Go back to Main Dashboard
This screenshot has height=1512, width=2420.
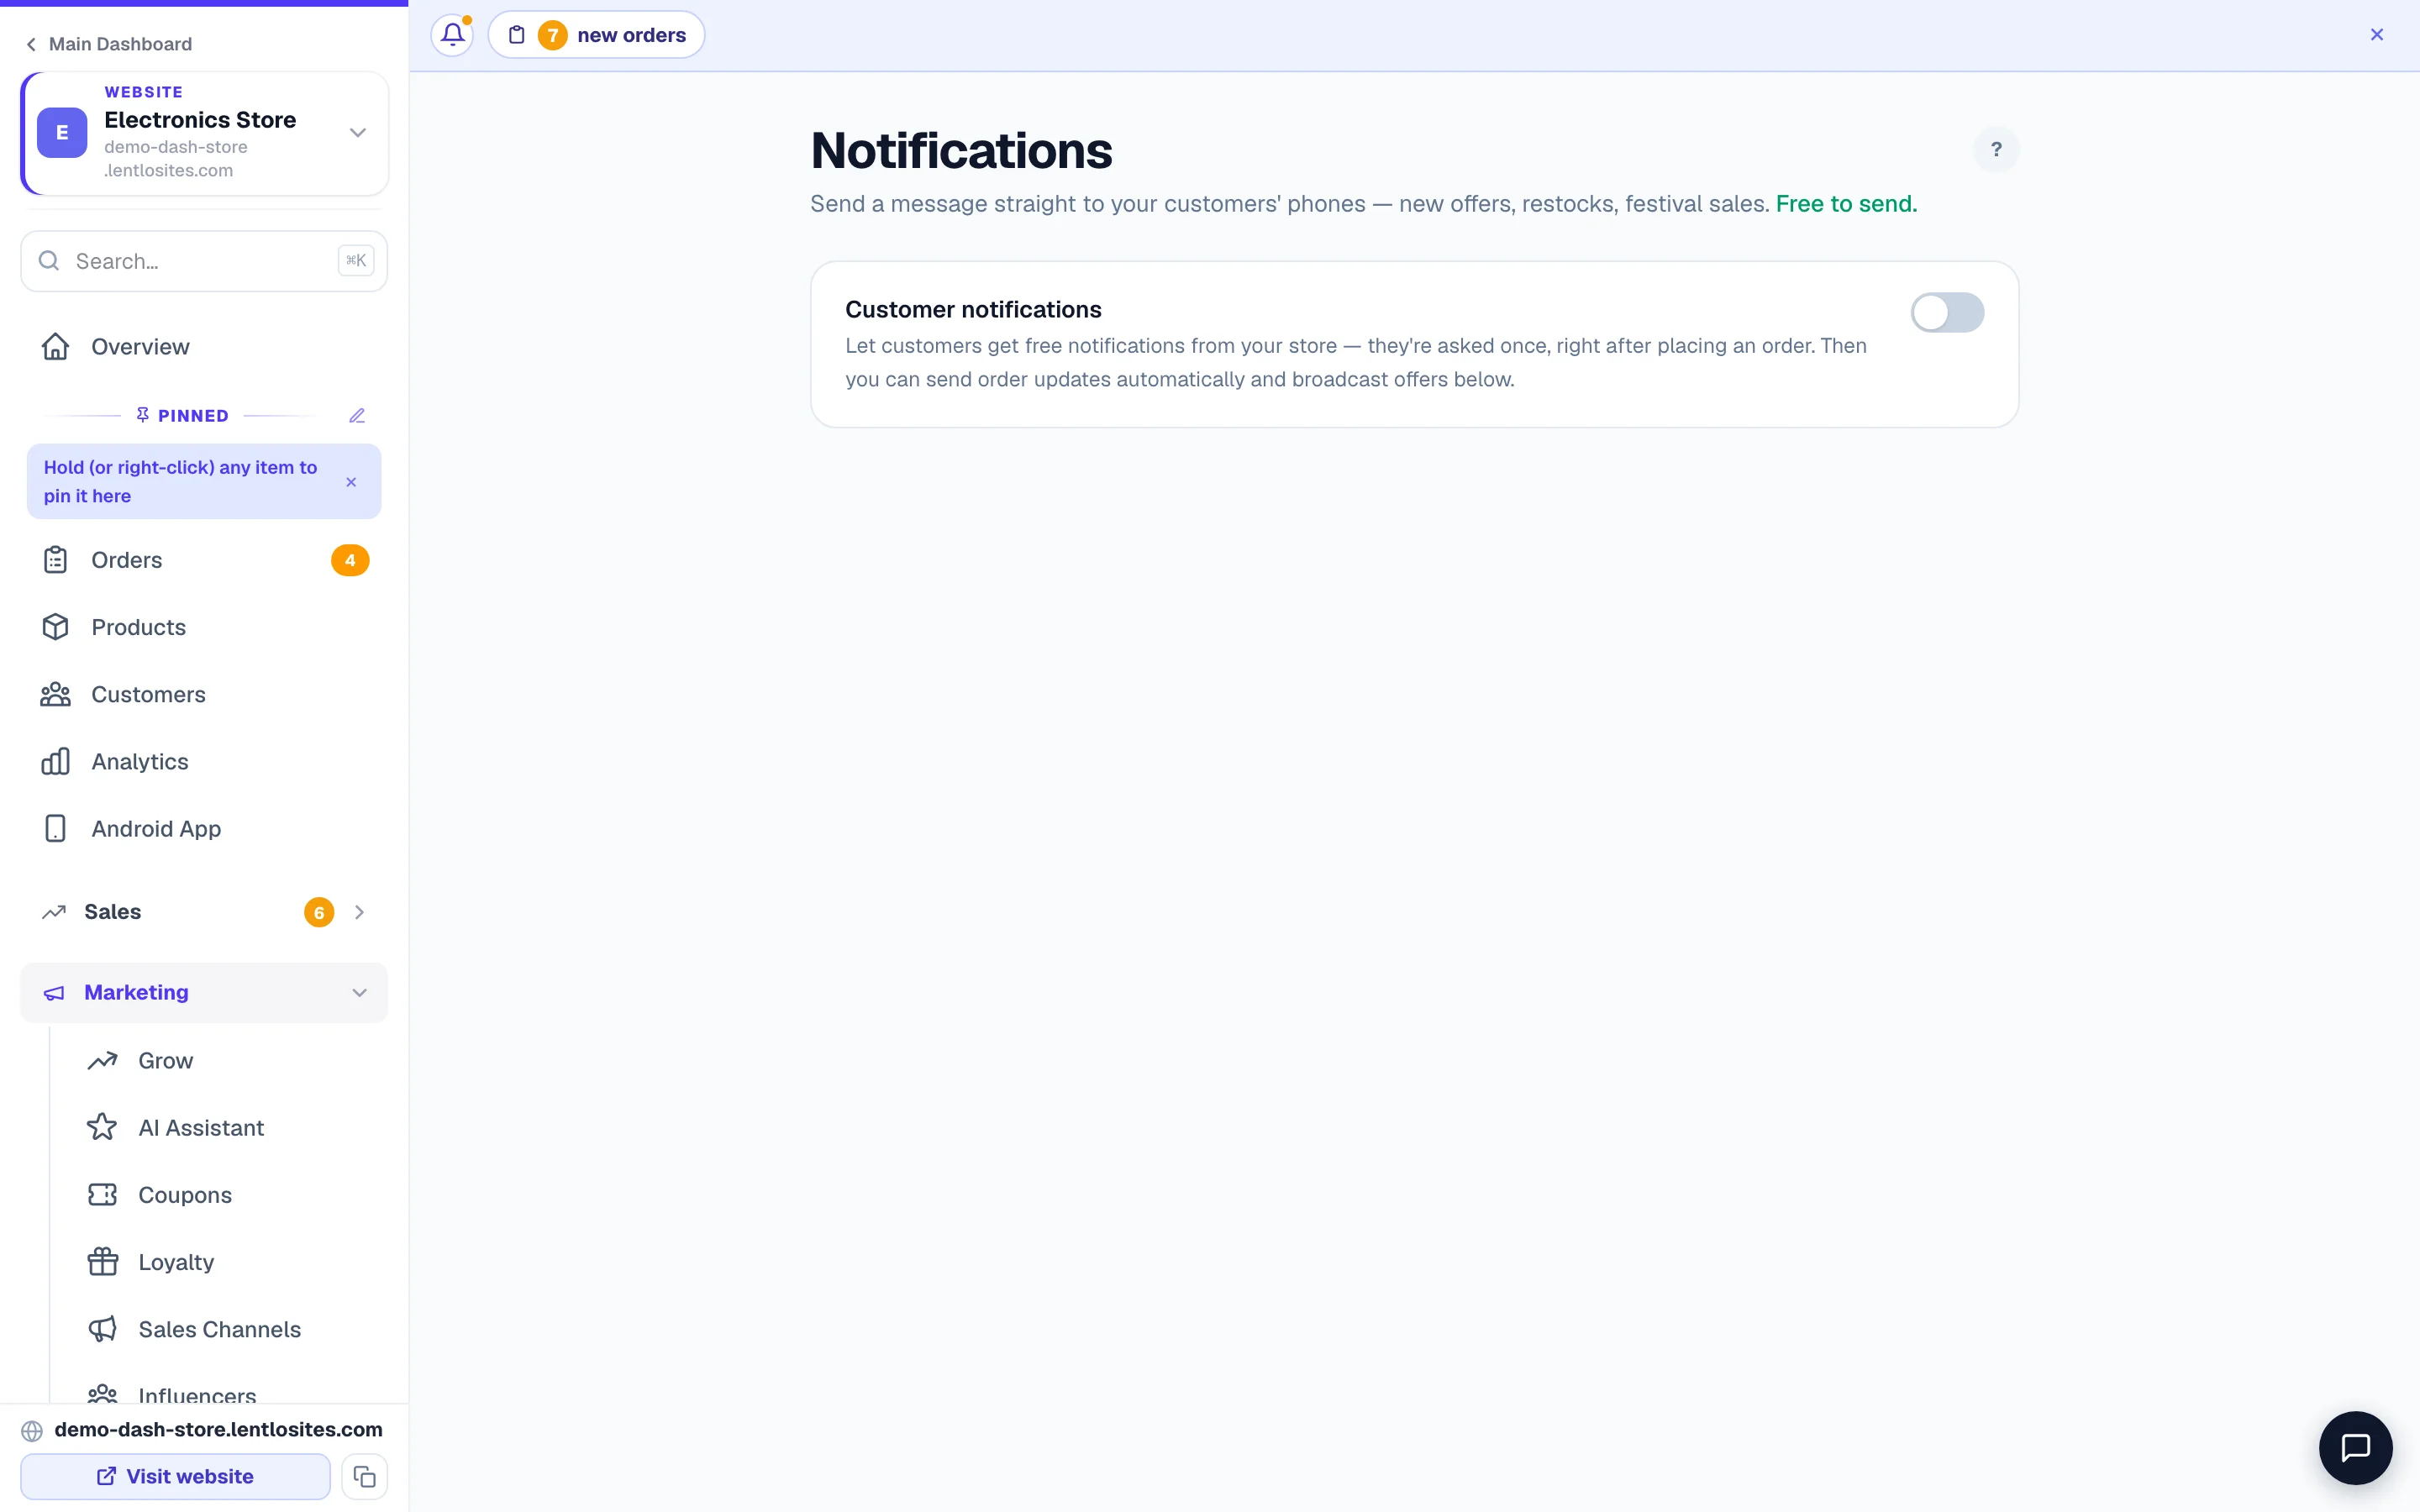(x=108, y=44)
